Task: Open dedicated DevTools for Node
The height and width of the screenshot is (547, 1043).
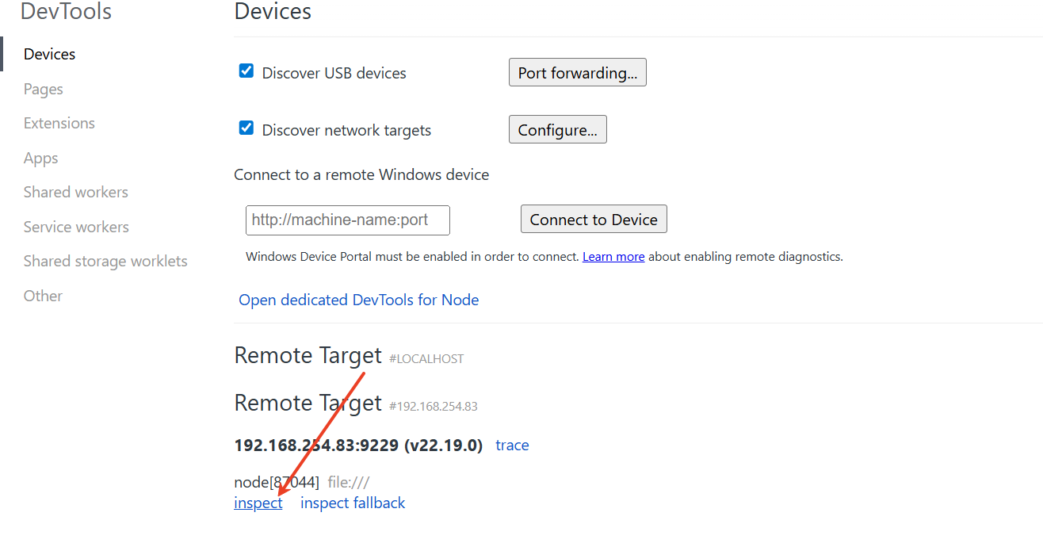Action: pyautogui.click(x=358, y=300)
